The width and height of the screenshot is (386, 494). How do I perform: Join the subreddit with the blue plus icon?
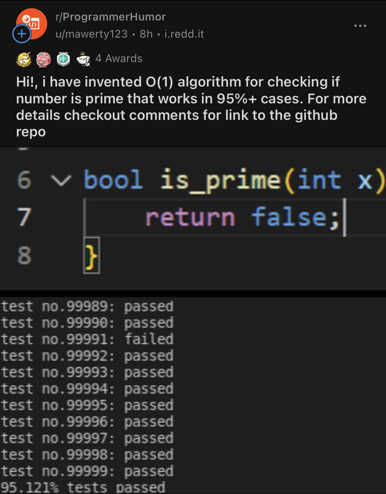tap(22, 34)
